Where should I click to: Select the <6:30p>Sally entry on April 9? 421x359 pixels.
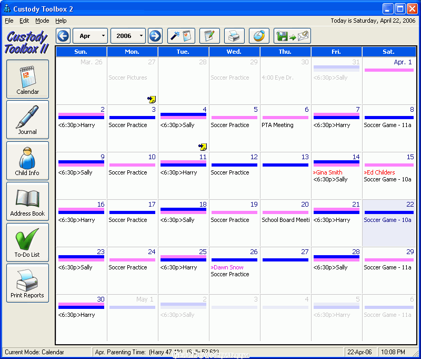[x=75, y=172]
